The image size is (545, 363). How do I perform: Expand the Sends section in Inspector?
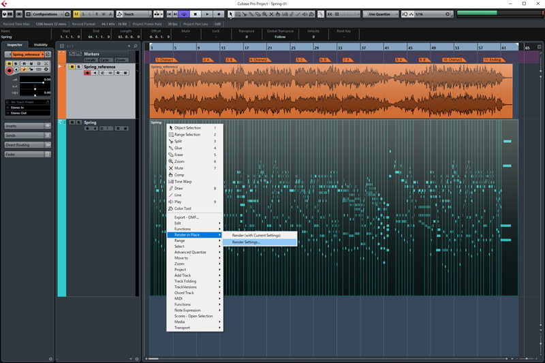[24, 135]
